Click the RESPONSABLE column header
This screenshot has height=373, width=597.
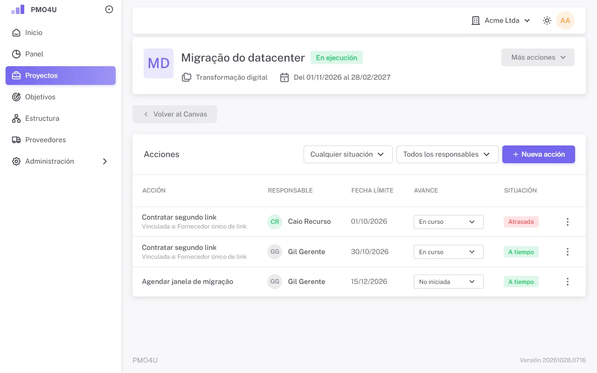click(290, 191)
